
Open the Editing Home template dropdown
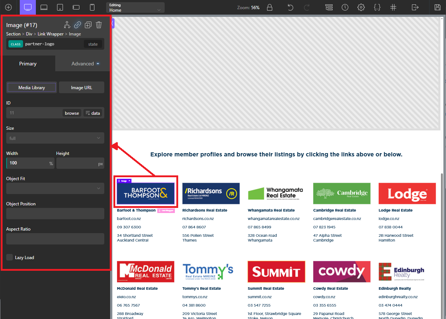pos(135,8)
